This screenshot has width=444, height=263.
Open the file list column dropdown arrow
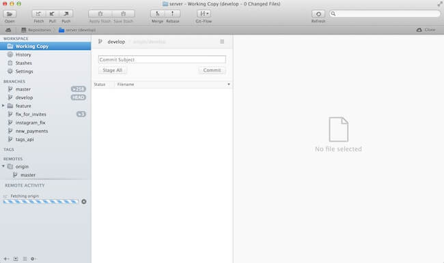[229, 84]
